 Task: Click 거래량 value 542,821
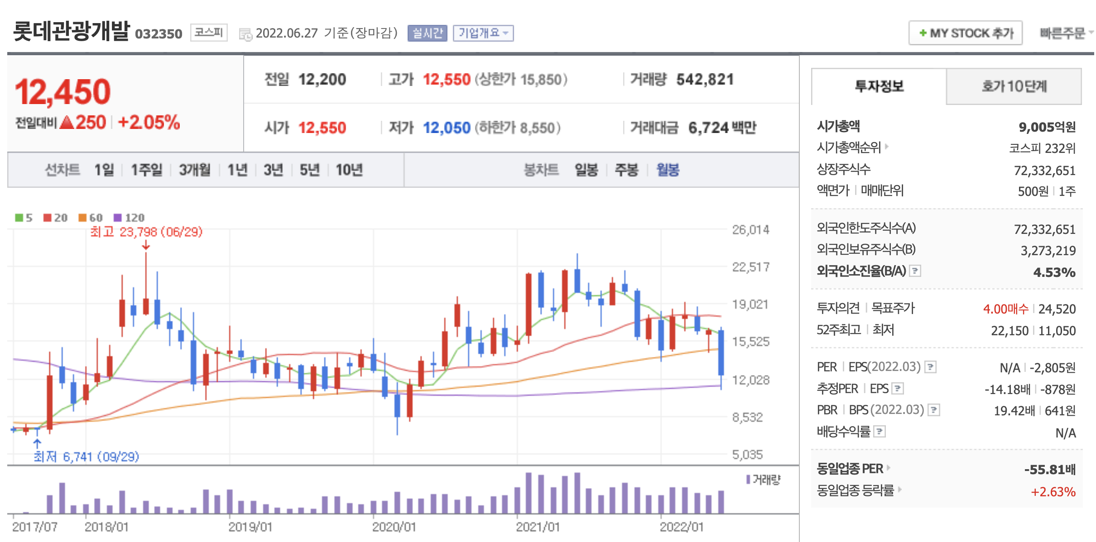705,80
